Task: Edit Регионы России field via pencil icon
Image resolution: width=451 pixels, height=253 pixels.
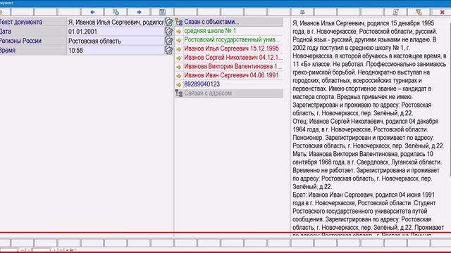Action: coord(169,41)
